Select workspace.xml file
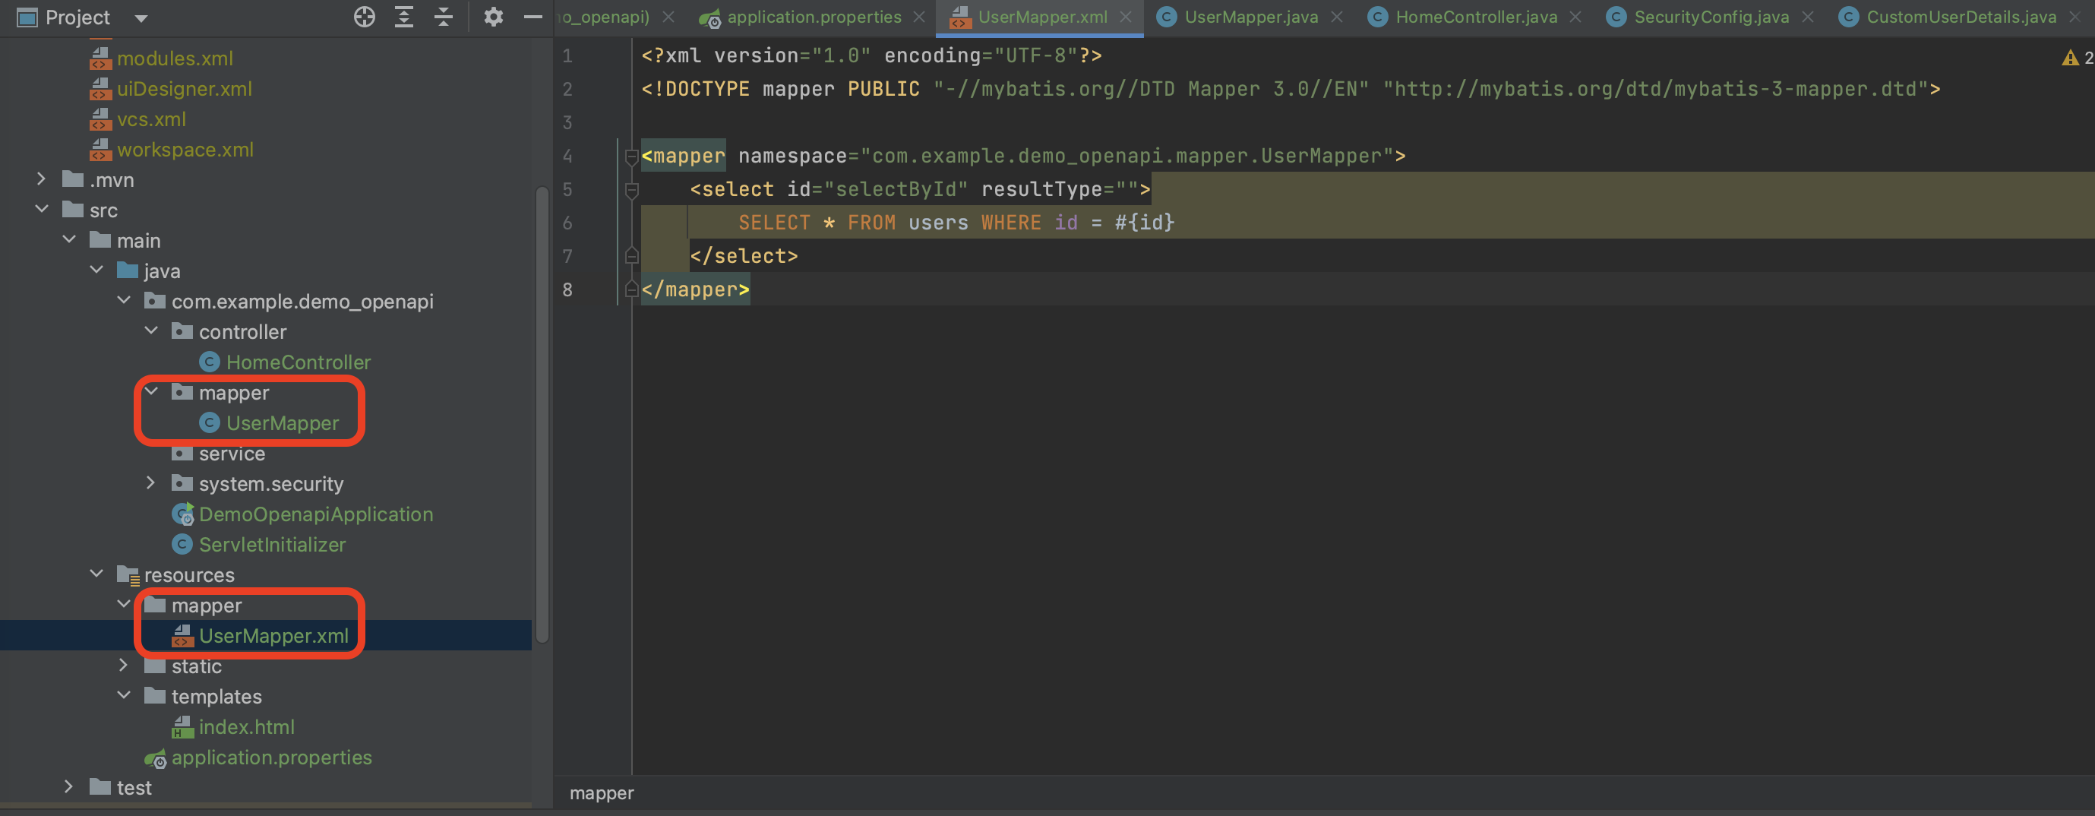 185,150
